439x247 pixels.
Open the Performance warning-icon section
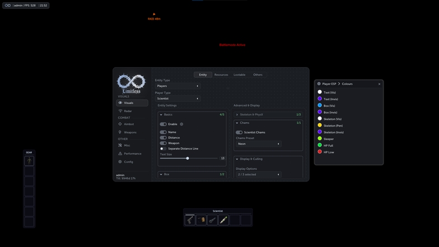pos(120,153)
